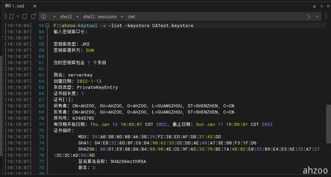
Task: Click the close session icon in toolbar
Action: click(x=25, y=16)
